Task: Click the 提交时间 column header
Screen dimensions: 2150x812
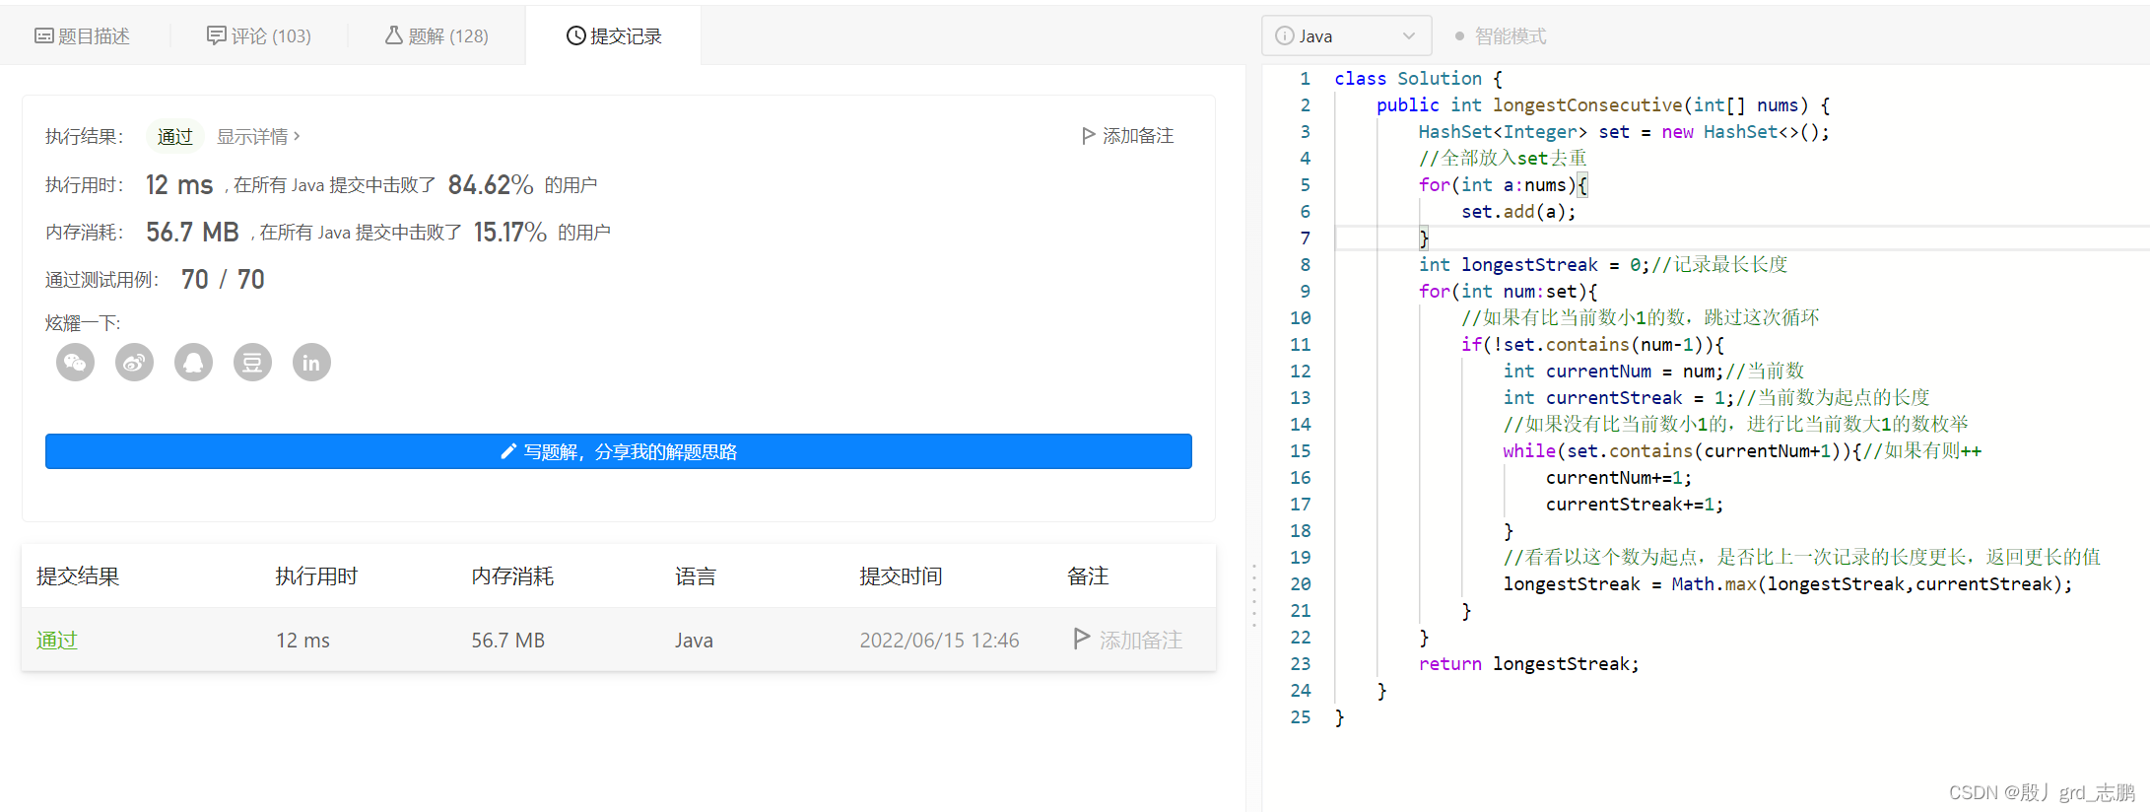Action: pos(901,576)
